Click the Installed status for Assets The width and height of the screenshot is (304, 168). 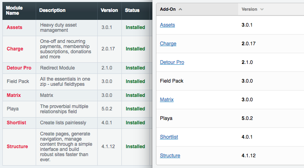coord(135,27)
